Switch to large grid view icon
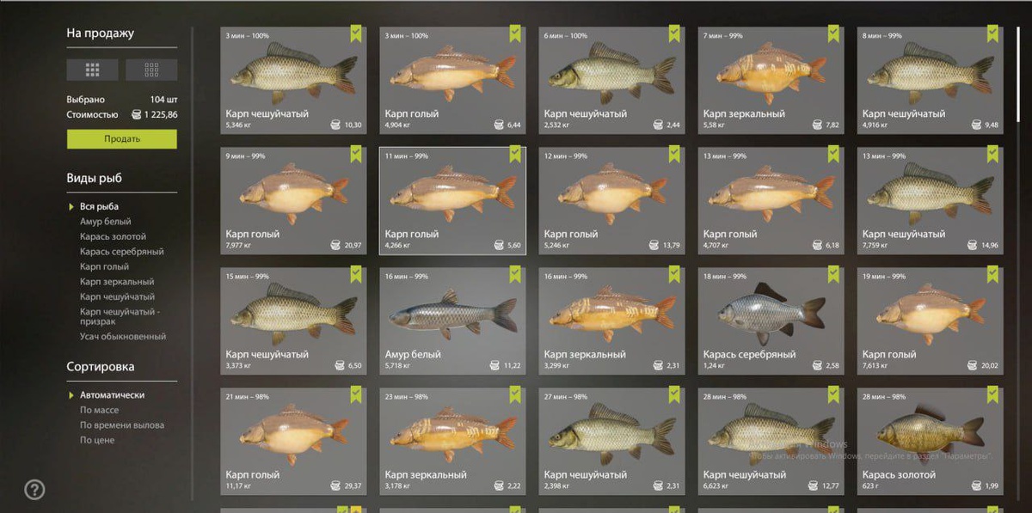1032x513 pixels. tap(93, 70)
